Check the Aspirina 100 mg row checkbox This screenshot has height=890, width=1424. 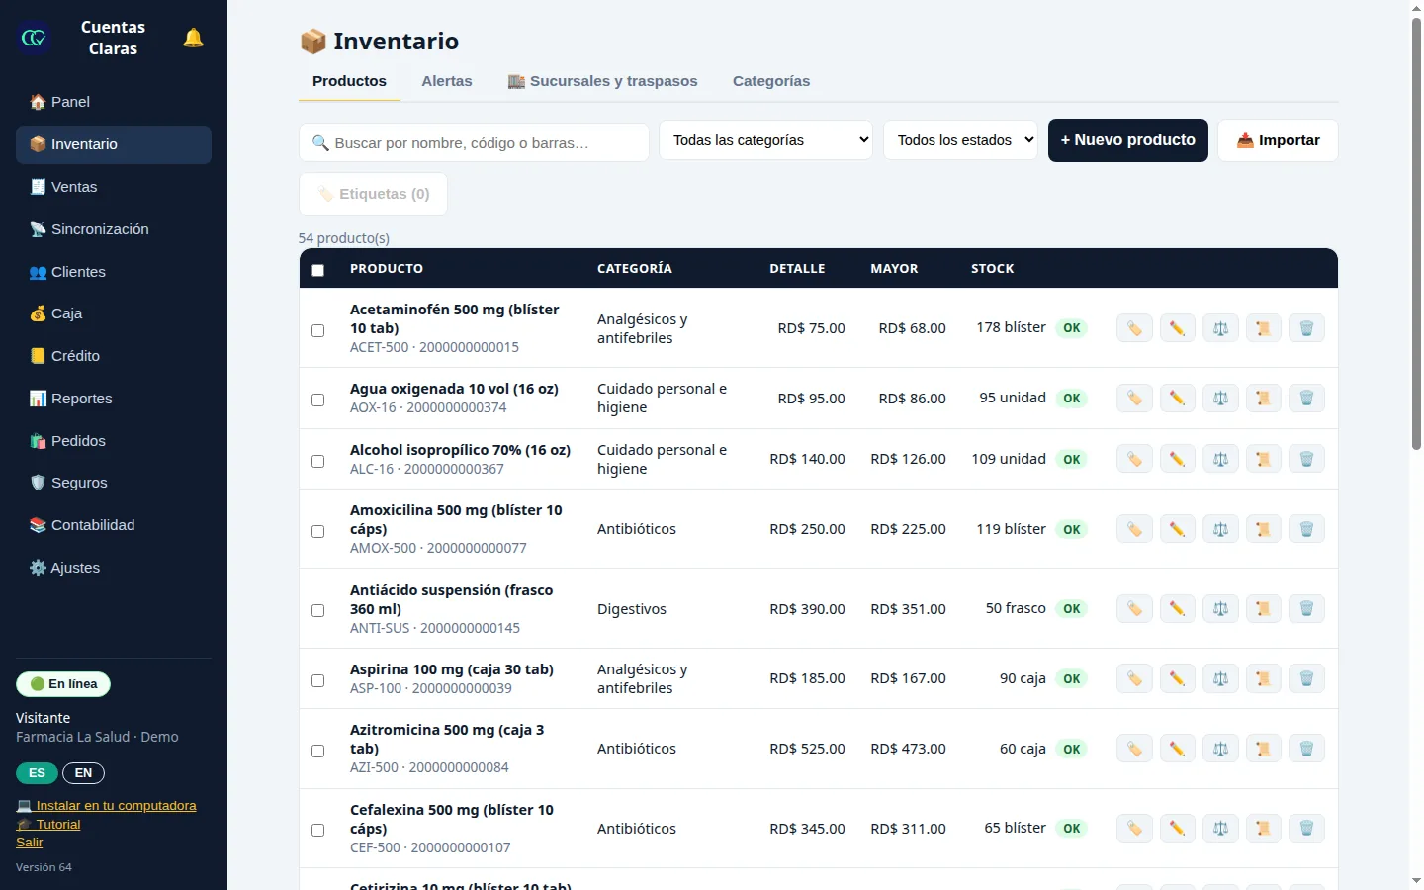point(317,680)
